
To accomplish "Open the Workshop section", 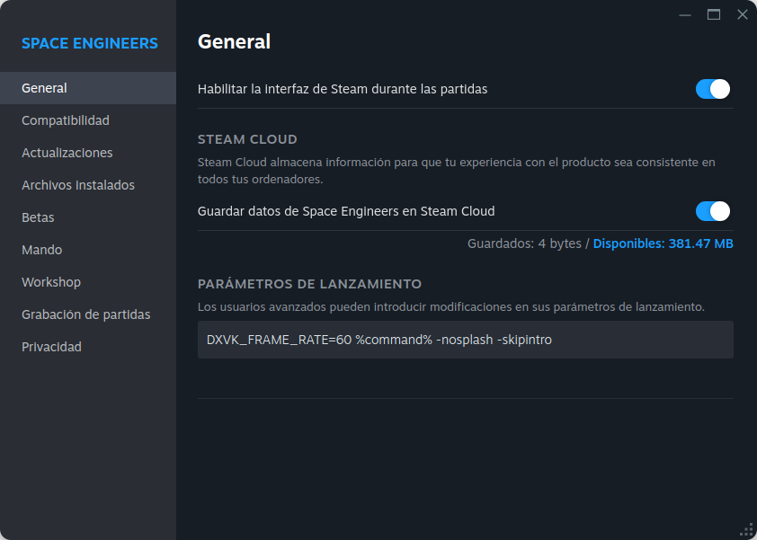I will click(x=88, y=282).
